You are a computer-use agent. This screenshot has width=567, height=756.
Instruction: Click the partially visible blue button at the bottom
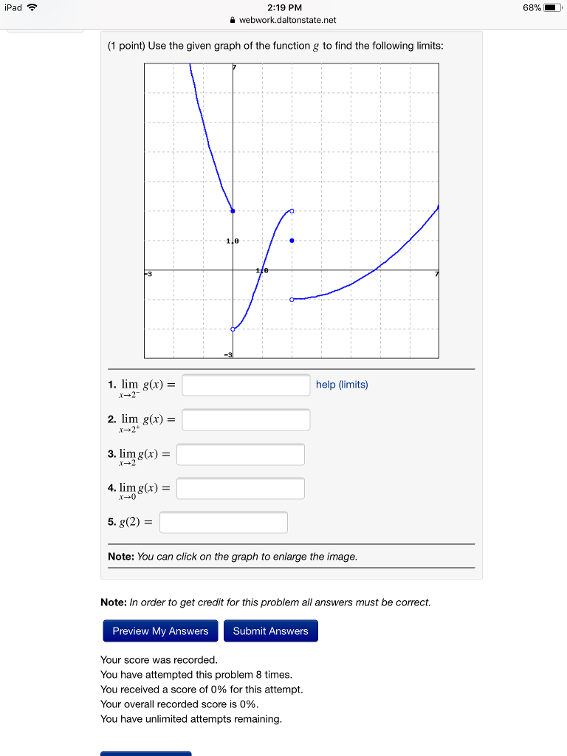(x=145, y=754)
